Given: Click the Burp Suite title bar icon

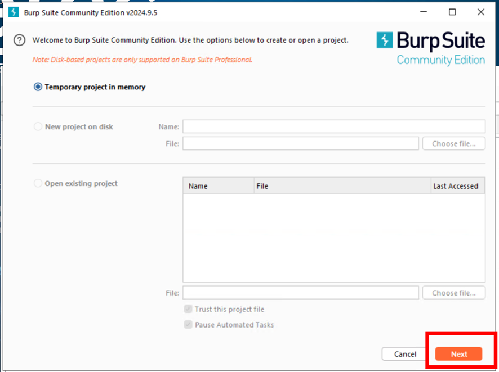Looking at the screenshot, I should pyautogui.click(x=14, y=12).
